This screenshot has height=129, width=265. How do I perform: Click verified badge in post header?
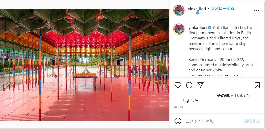(x=198, y=13)
